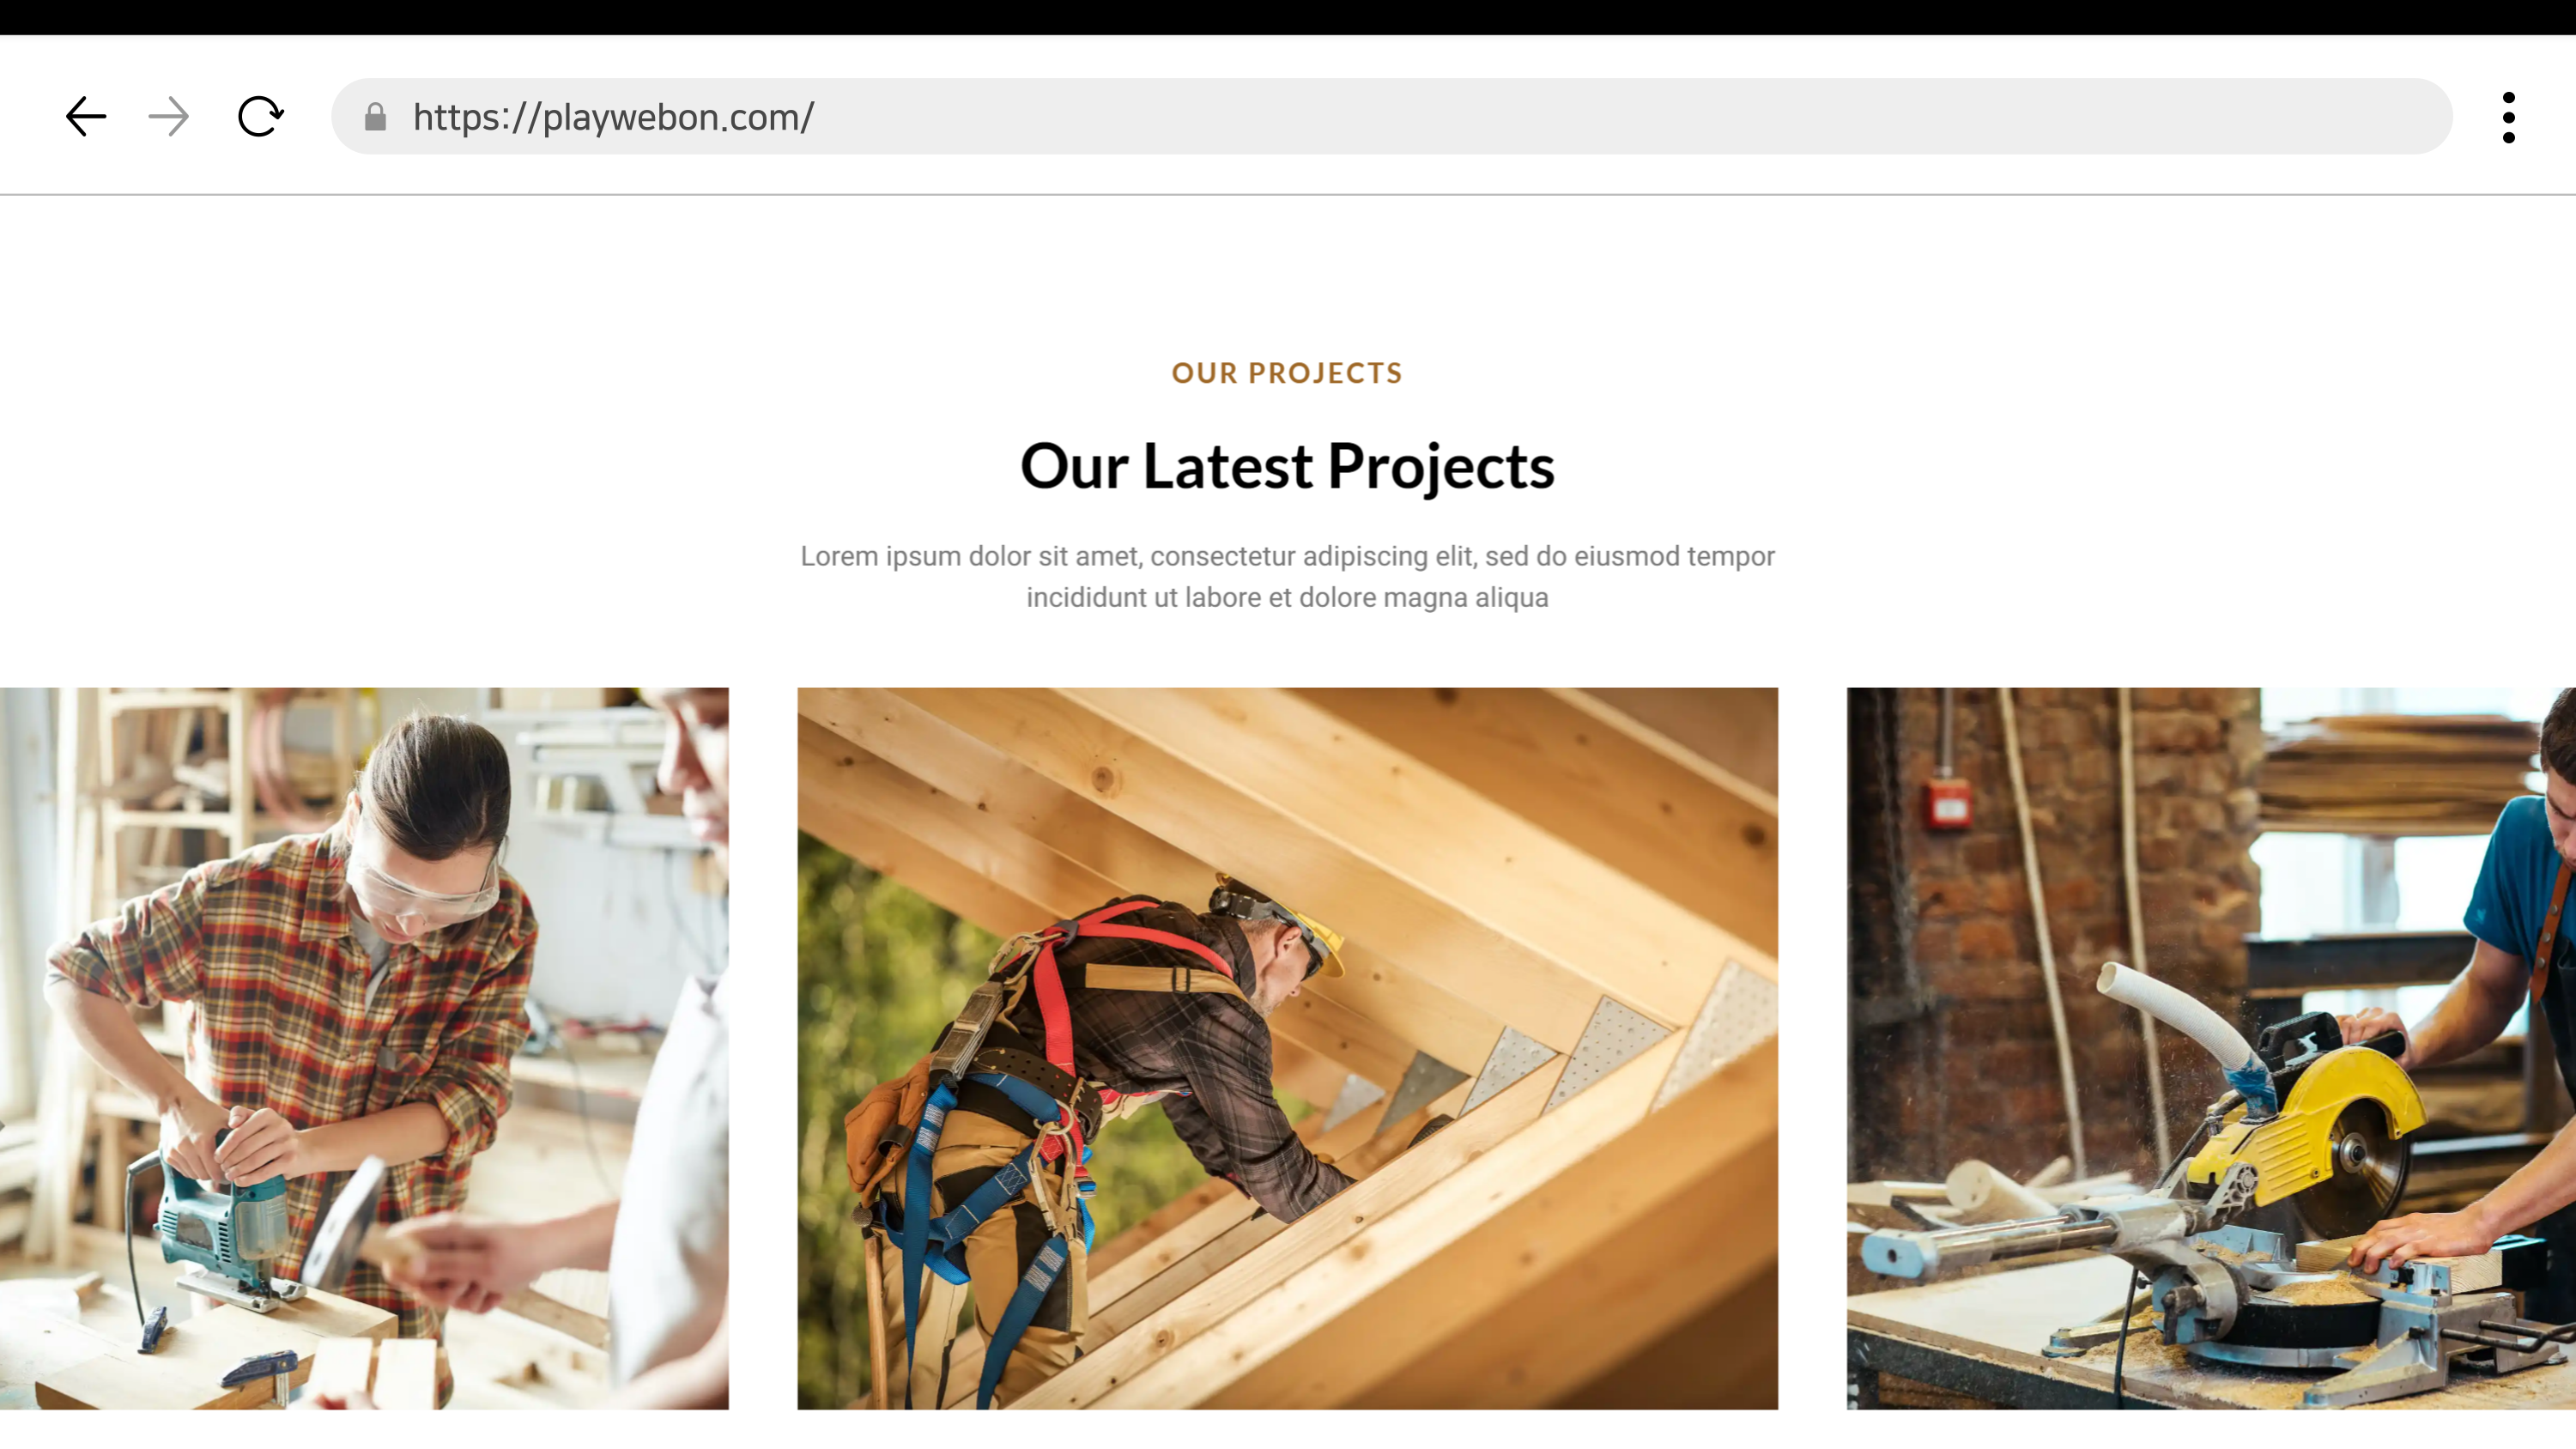Open the three-dot browser menu
Screen dimensions: 2576x1449
[x=2508, y=117]
